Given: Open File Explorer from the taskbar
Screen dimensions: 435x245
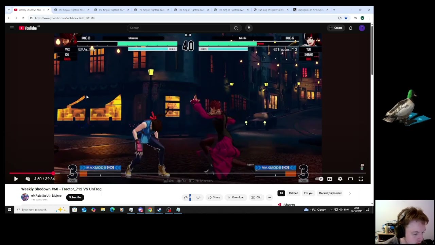Looking at the screenshot, I should [103, 210].
